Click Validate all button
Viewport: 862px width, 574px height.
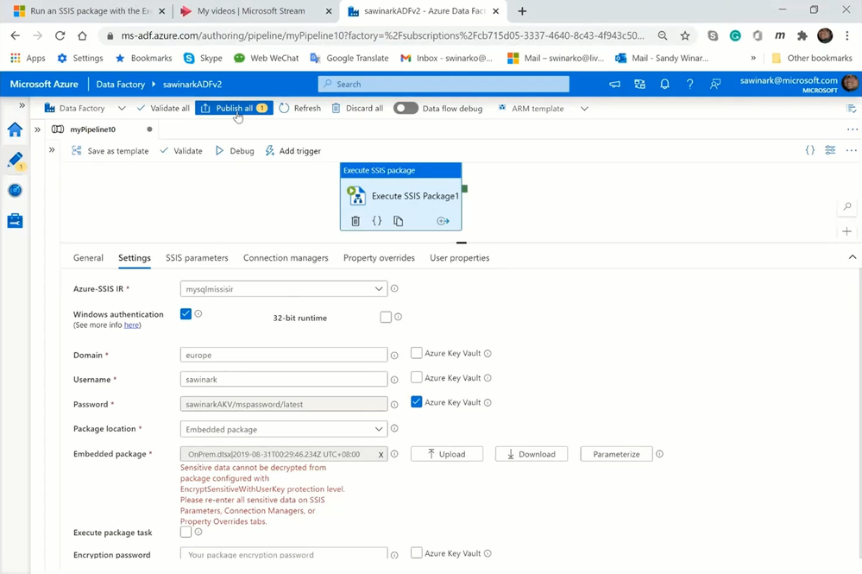pos(163,108)
